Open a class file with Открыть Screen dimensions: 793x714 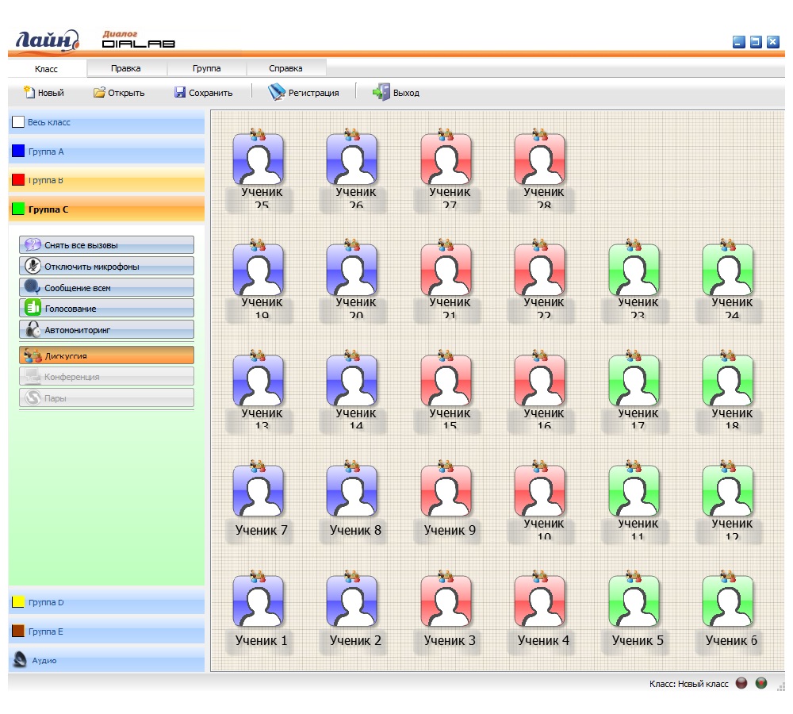click(120, 93)
